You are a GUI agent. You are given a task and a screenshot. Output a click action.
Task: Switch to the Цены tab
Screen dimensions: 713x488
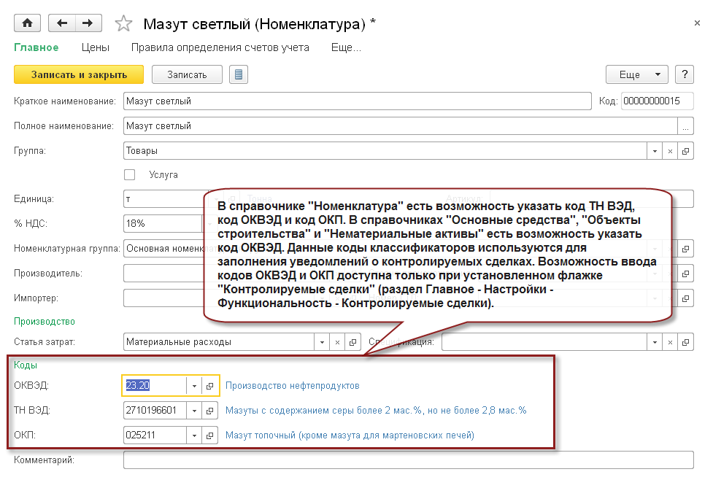point(95,47)
